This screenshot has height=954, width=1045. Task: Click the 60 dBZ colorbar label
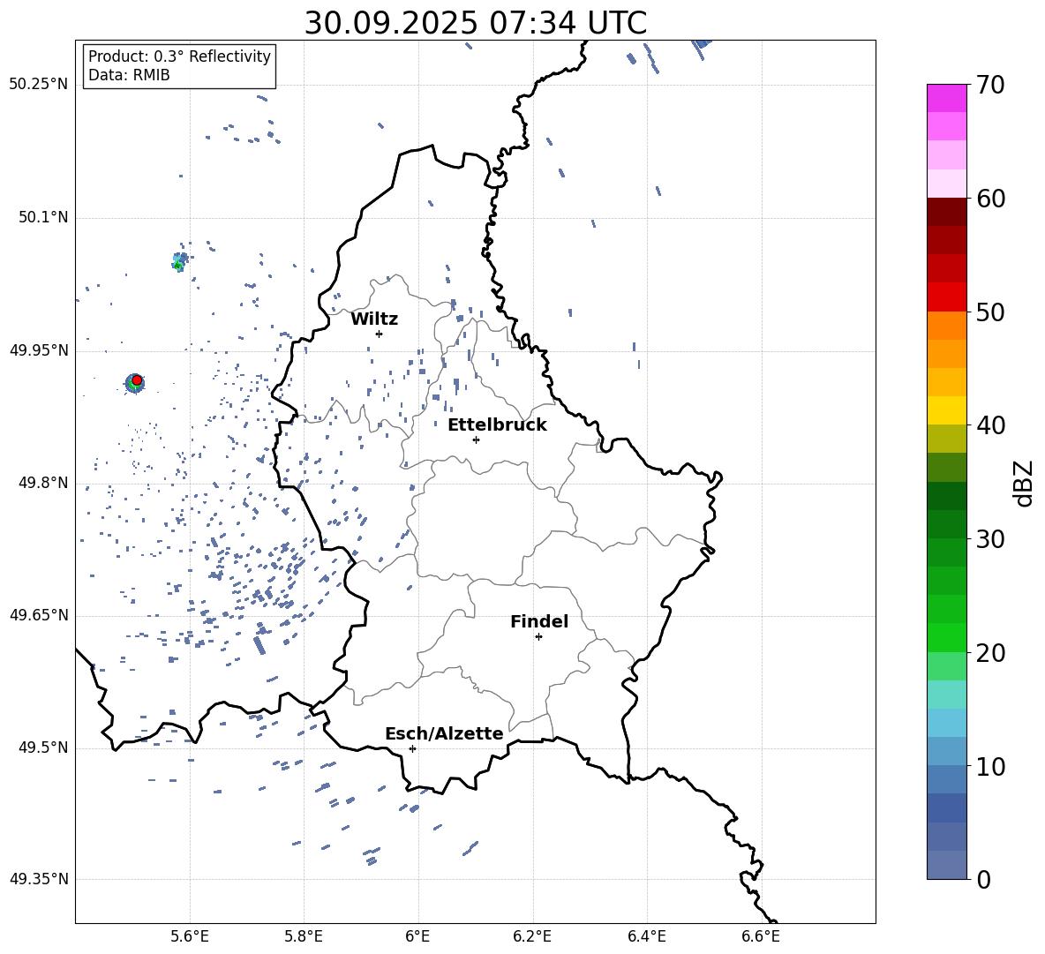point(989,199)
